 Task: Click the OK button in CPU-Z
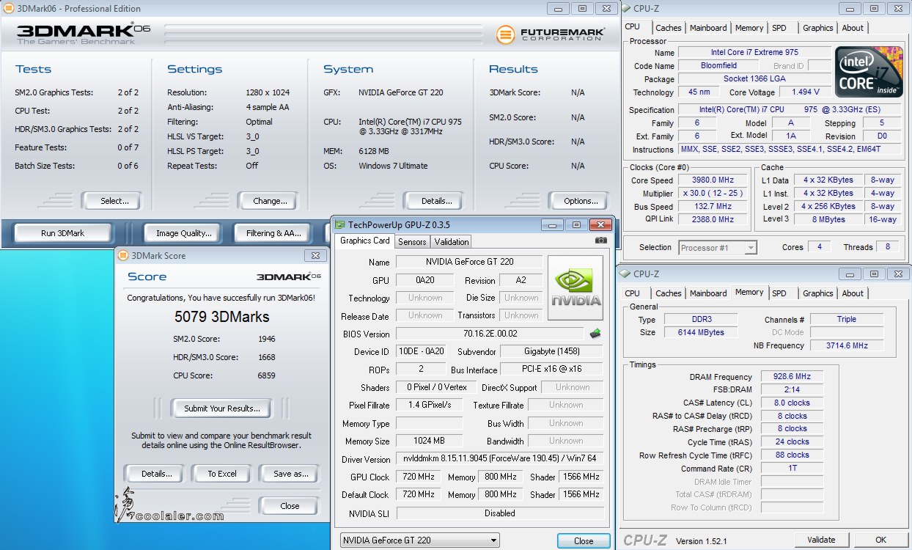pos(880,540)
